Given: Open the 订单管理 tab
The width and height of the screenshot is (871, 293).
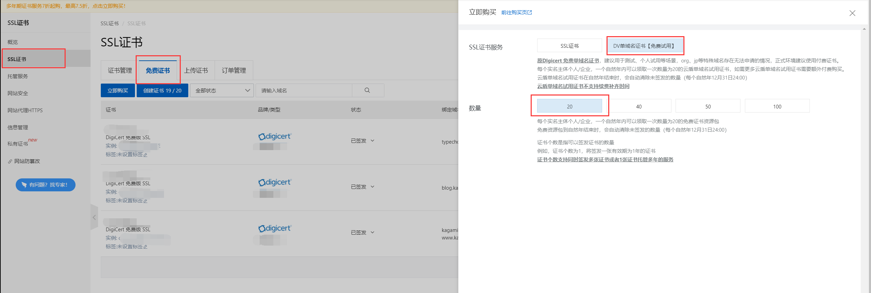Looking at the screenshot, I should pos(234,71).
